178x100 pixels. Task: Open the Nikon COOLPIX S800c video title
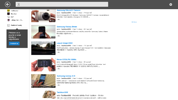click(x=66, y=60)
